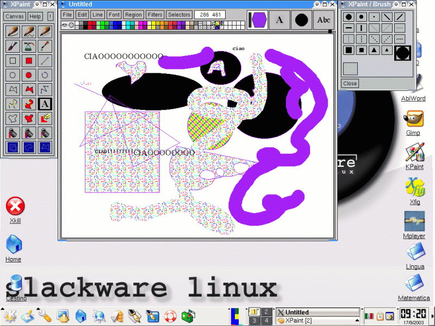The image size is (435, 326).
Task: Click the A font preview button
Action: (279, 20)
